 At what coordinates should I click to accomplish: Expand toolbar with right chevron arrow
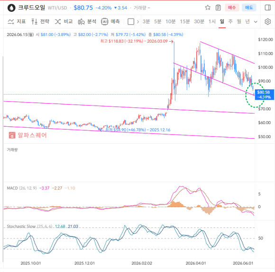tap(138, 22)
